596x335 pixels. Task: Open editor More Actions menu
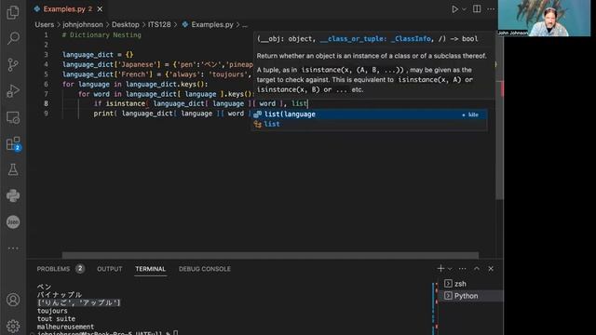coord(491,9)
